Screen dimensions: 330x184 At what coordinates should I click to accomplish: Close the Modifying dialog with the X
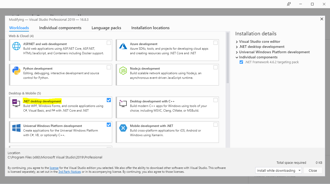[x=322, y=19]
